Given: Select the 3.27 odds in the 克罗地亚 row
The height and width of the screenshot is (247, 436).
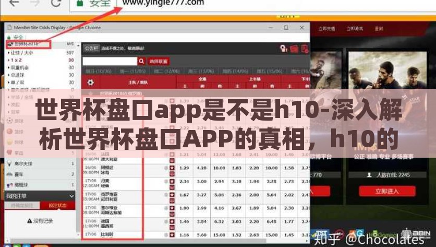Looking at the screenshot, I should click(x=202, y=195).
